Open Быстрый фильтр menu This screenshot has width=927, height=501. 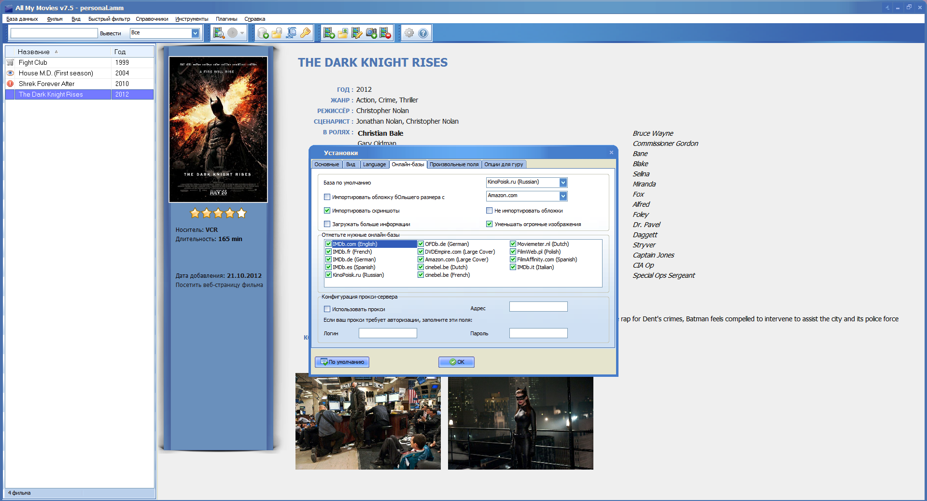click(x=109, y=19)
